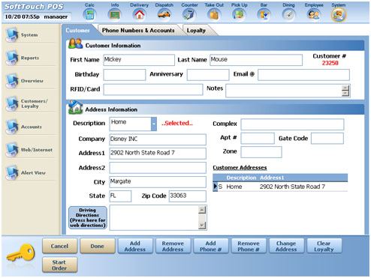Screen dimensions: 371x278
Task: Select the Home row in Customer Addresses
Action: click(280, 187)
